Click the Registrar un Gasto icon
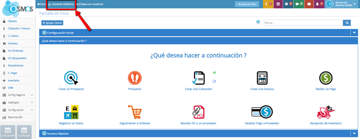This screenshot has height=139, width=360. coord(71,112)
